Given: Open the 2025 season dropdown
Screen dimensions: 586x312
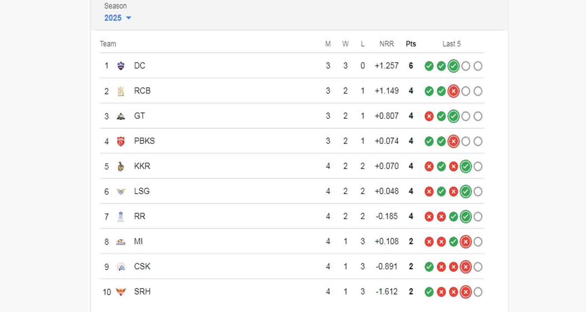Looking at the screenshot, I should coord(113,18).
